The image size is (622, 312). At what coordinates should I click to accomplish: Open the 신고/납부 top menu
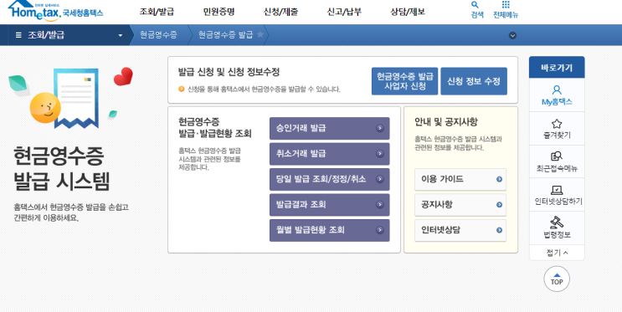[344, 12]
